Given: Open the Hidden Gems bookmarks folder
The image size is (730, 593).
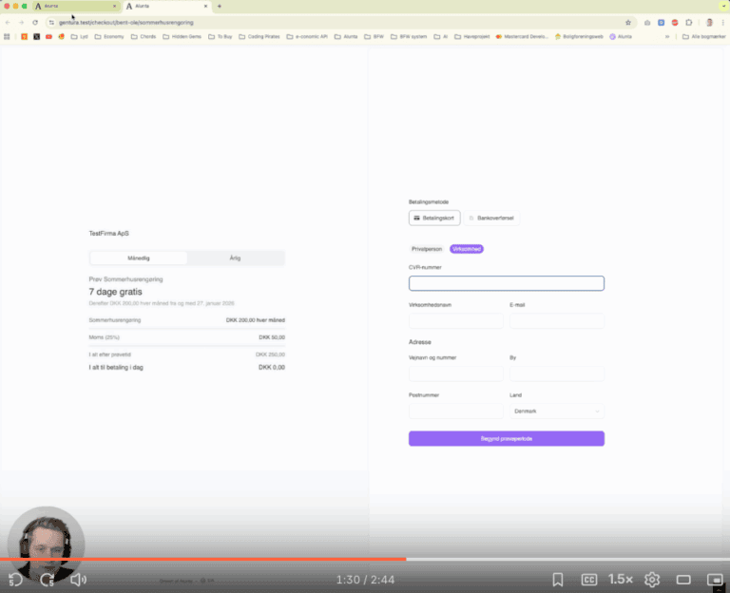Looking at the screenshot, I should click(185, 36).
